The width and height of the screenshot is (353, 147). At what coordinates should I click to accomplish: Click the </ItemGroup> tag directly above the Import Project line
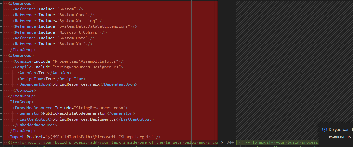pos(22,131)
